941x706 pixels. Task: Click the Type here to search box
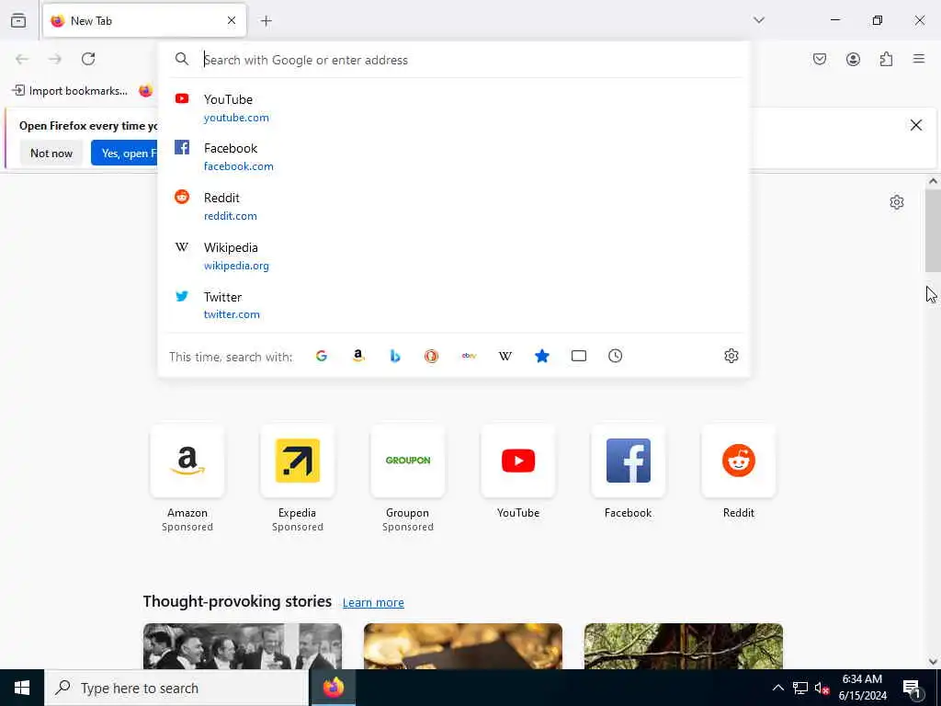[x=176, y=688]
